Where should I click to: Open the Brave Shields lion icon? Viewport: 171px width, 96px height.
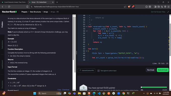[x=129, y=7]
